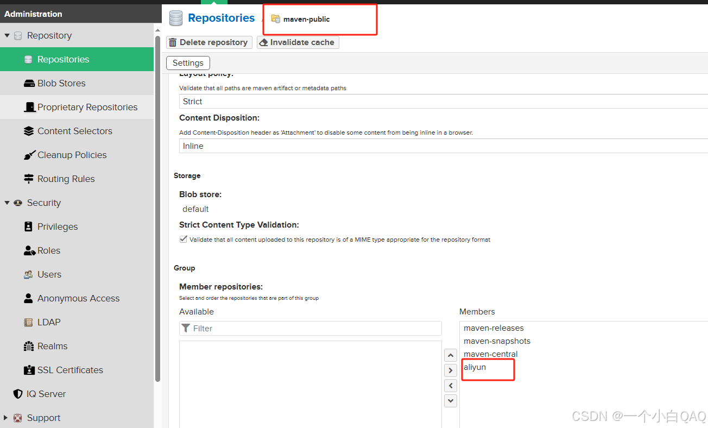Screen dimensions: 708x428
Task: Open LDAP configuration page
Action: [x=77, y=322]
